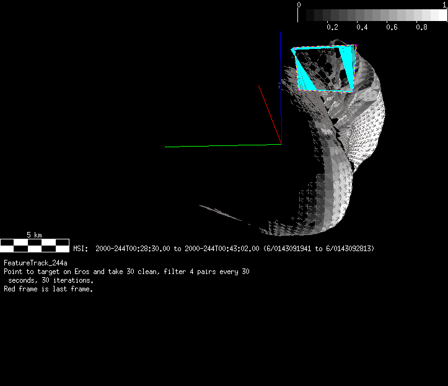Click the 'Red frame is last frame.' note
The width and height of the screenshot is (448, 386).
click(48, 289)
